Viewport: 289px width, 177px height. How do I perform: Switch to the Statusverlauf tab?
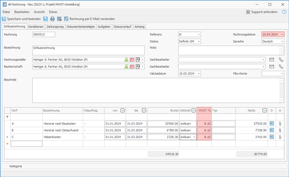[x=122, y=26]
